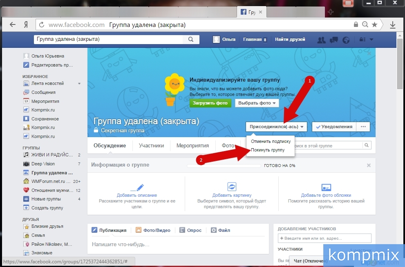The width and height of the screenshot is (405, 267).
Task: Click the group picture symbol icon
Action: [232, 187]
